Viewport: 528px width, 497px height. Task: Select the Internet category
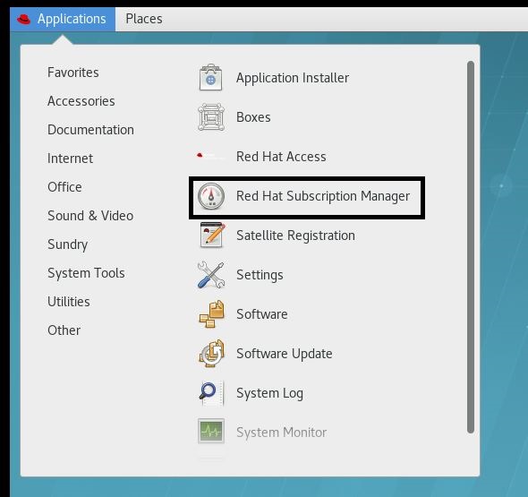(x=70, y=159)
